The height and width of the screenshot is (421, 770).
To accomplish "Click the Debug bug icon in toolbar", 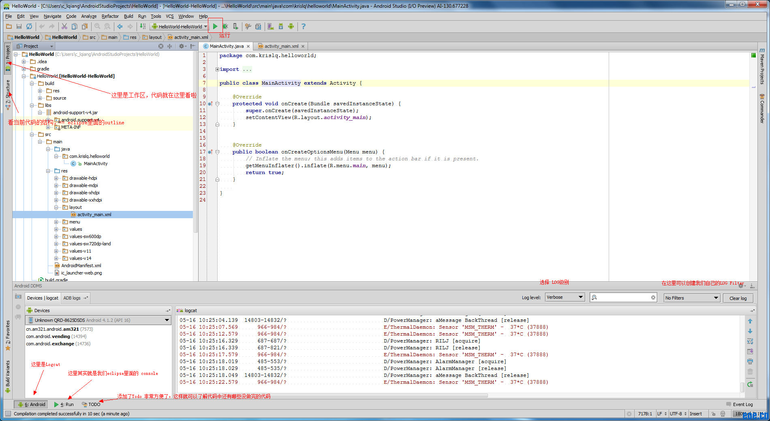I will [x=225, y=26].
